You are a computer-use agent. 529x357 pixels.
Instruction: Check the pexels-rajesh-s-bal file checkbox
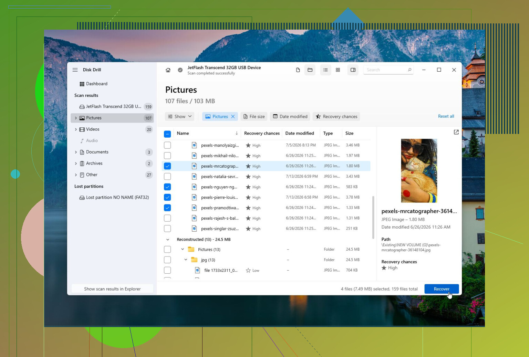coord(167,218)
